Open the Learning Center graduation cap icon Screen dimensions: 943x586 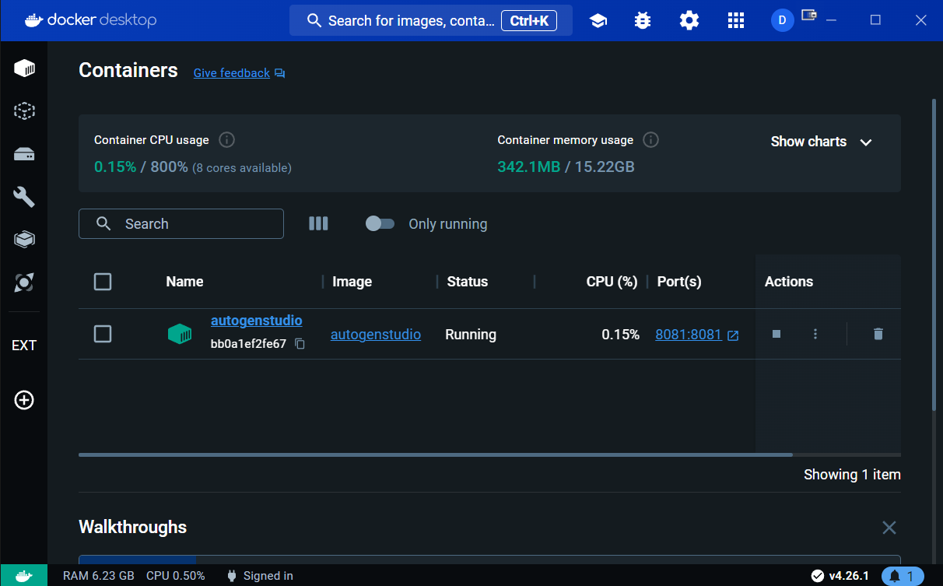(x=598, y=20)
